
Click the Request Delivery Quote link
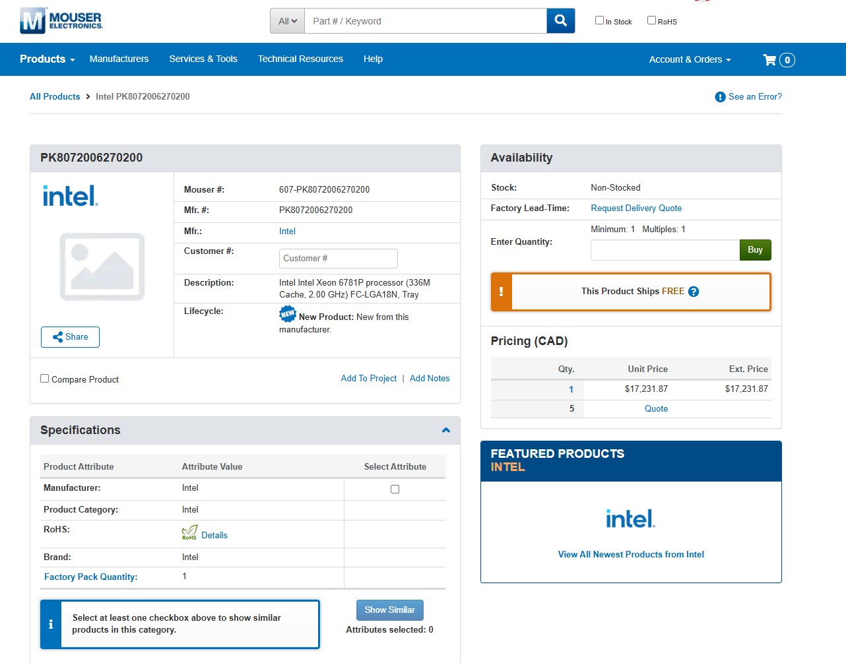click(x=636, y=208)
